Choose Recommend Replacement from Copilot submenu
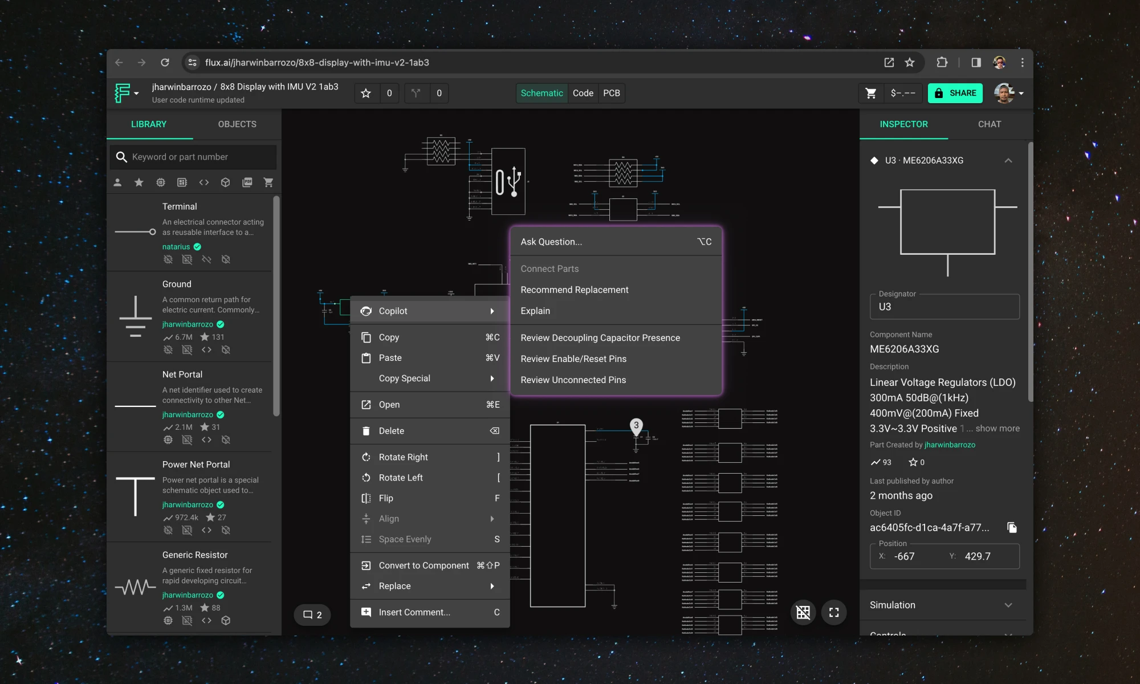Image resolution: width=1140 pixels, height=684 pixels. point(574,290)
